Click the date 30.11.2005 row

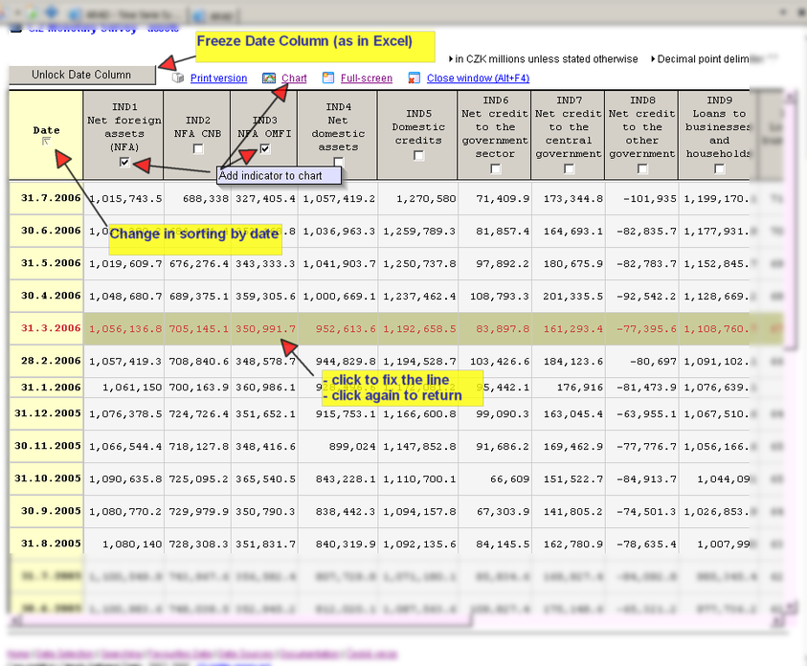pos(48,446)
